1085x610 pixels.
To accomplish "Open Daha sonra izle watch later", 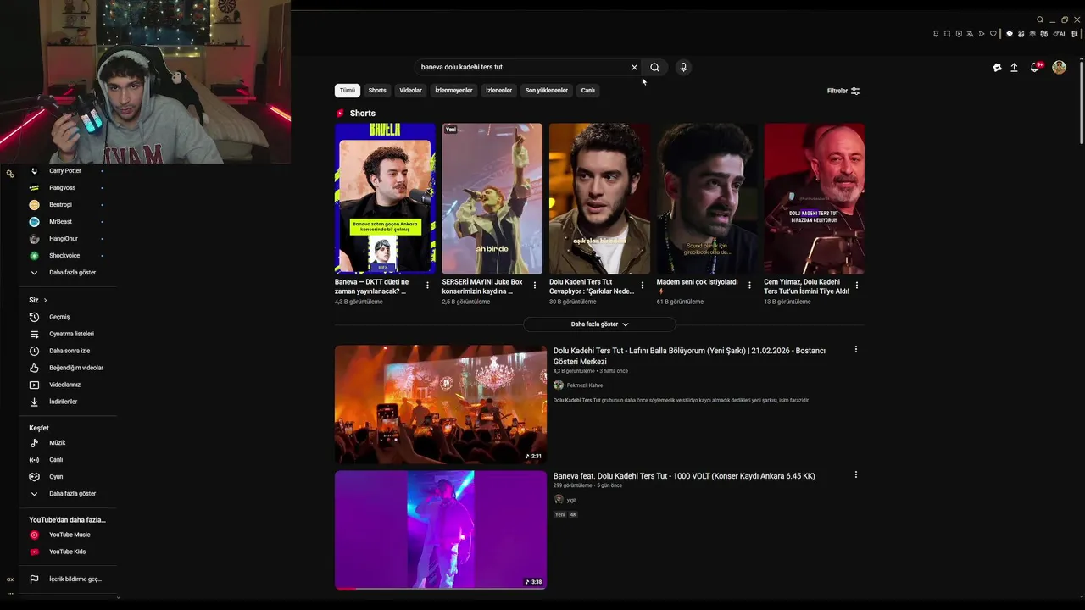I will (68, 351).
